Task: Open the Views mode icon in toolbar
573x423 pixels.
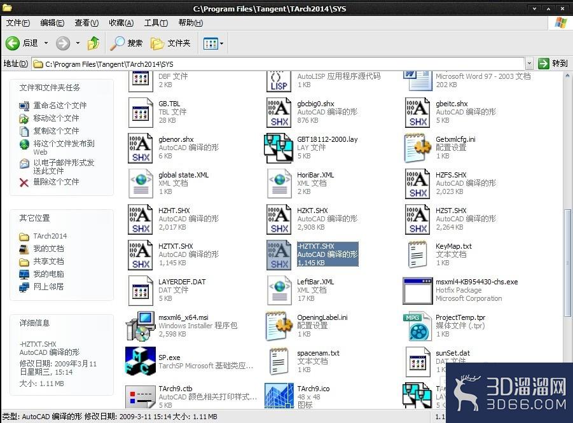Action: coord(211,43)
